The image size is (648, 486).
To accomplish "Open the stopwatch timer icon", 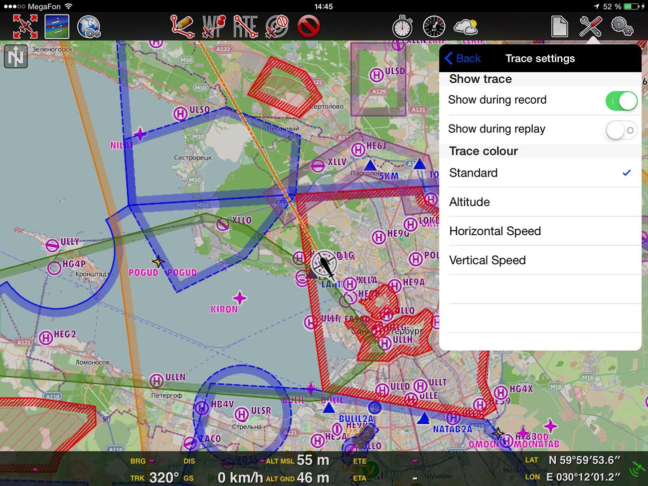I will pos(402,26).
